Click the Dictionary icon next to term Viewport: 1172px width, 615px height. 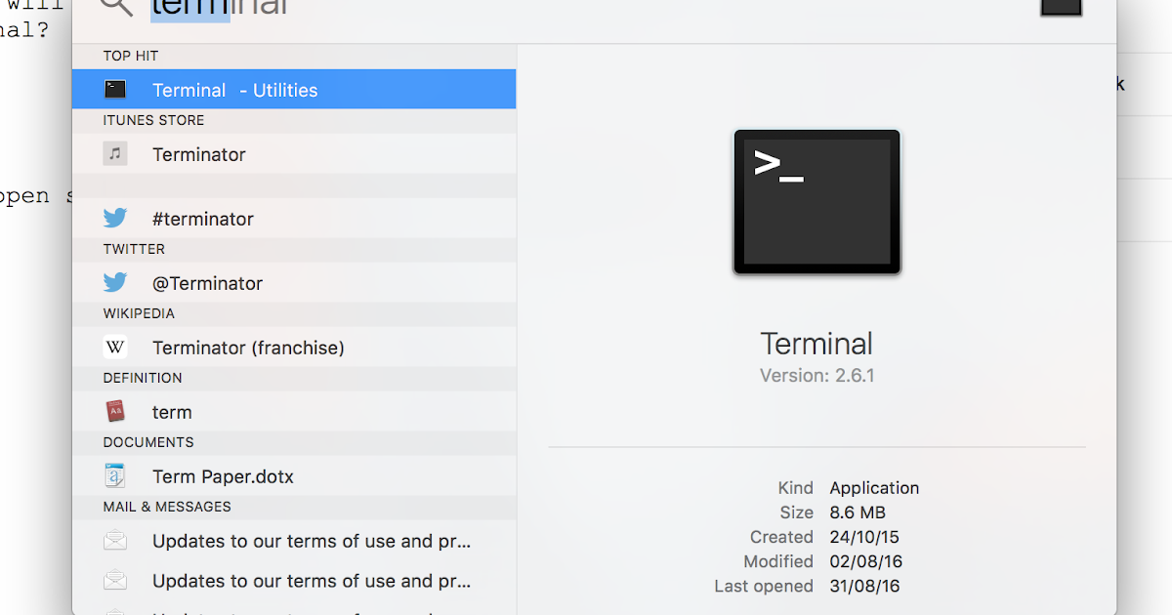coord(115,411)
